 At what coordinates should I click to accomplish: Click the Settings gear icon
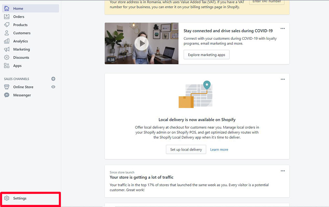(7, 198)
